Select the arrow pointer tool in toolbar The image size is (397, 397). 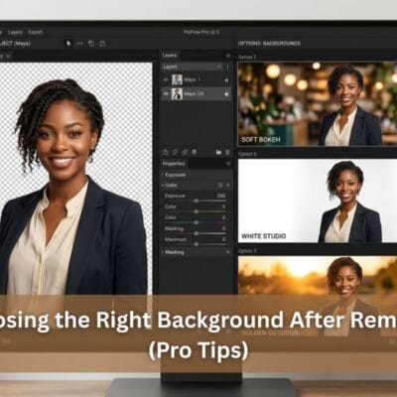(68, 44)
